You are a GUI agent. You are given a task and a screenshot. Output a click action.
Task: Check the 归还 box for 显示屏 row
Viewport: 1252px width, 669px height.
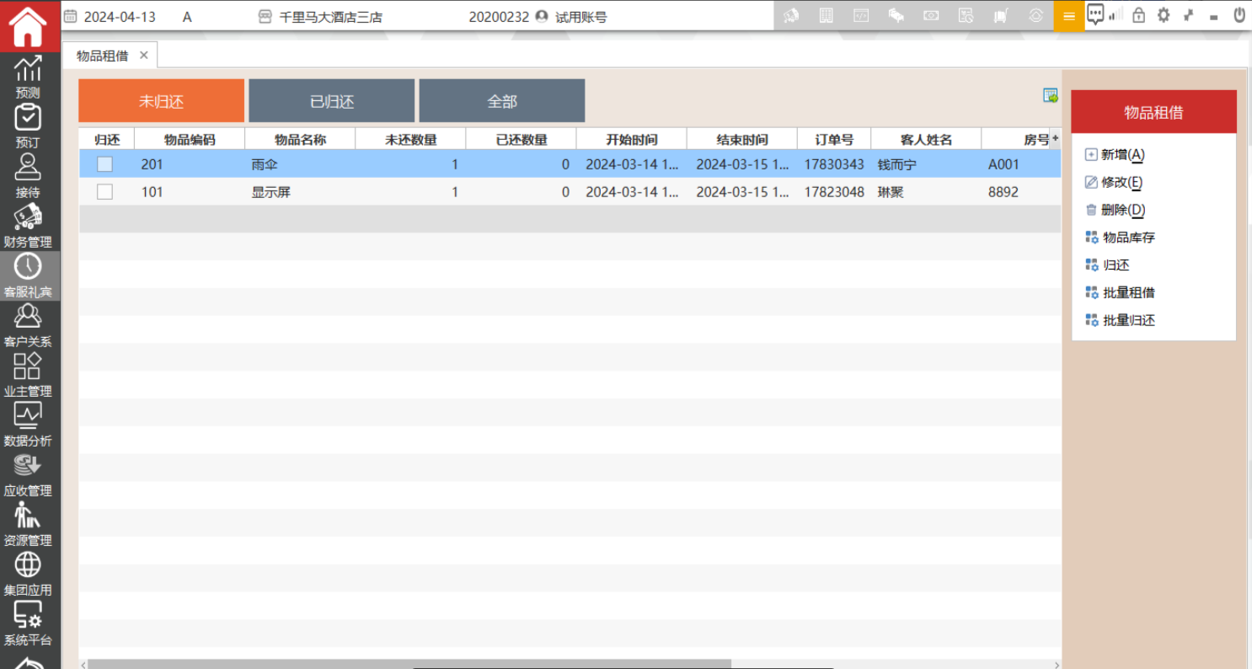tap(104, 192)
